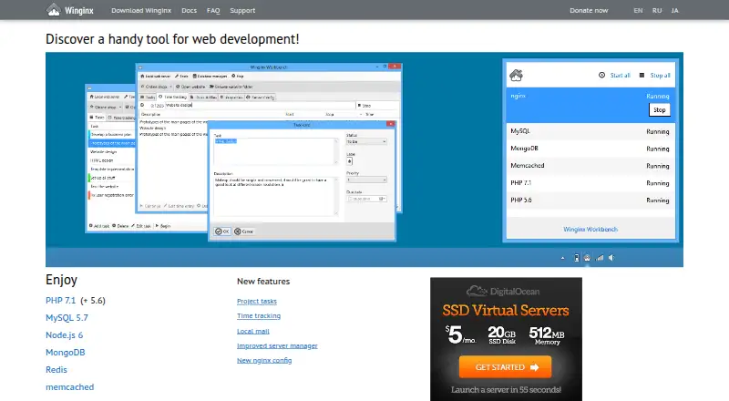Click the Description text area in the Task card

coord(275,195)
